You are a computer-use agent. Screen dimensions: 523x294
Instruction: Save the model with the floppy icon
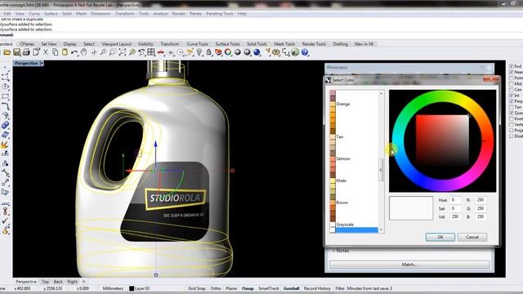(x=16, y=52)
